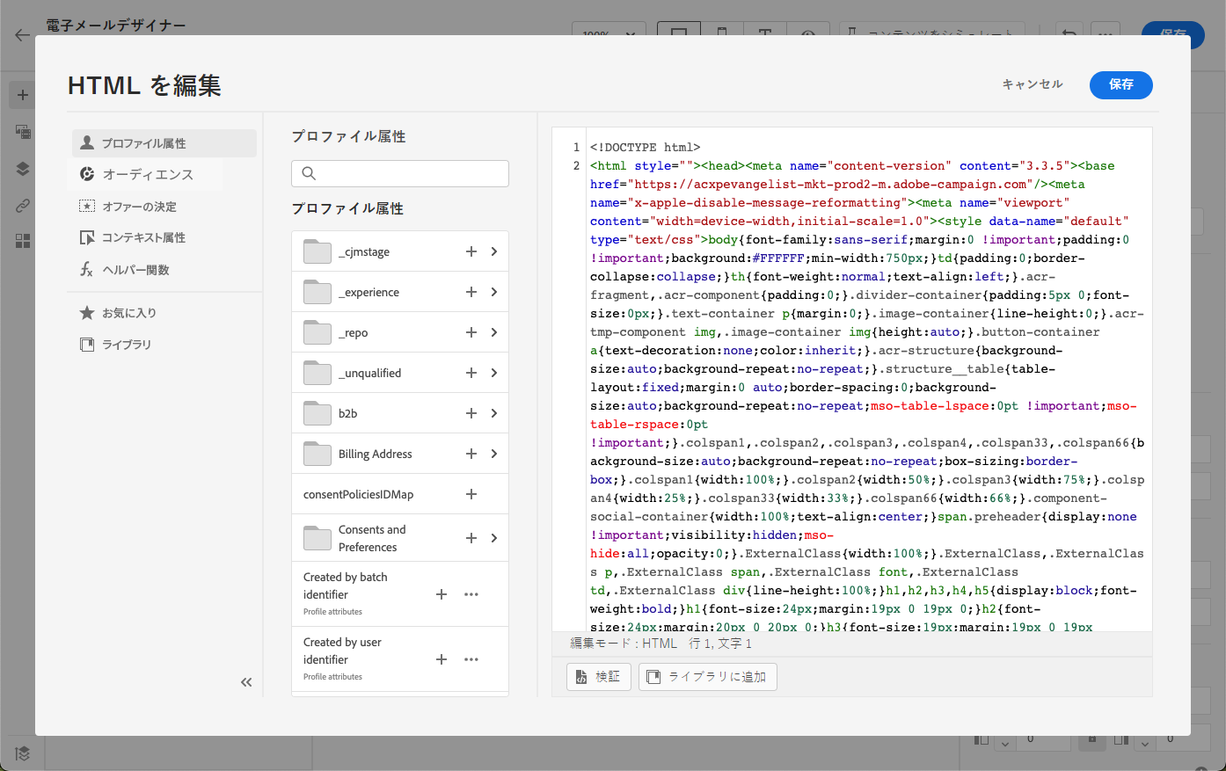The height and width of the screenshot is (771, 1226).
Task: Click the b2b folder icon
Action: click(317, 413)
